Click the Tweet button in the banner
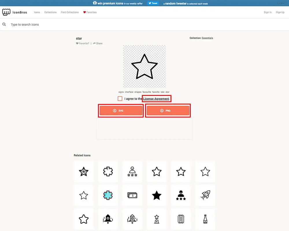Viewport: 289px width, 231px height. coord(153,3)
